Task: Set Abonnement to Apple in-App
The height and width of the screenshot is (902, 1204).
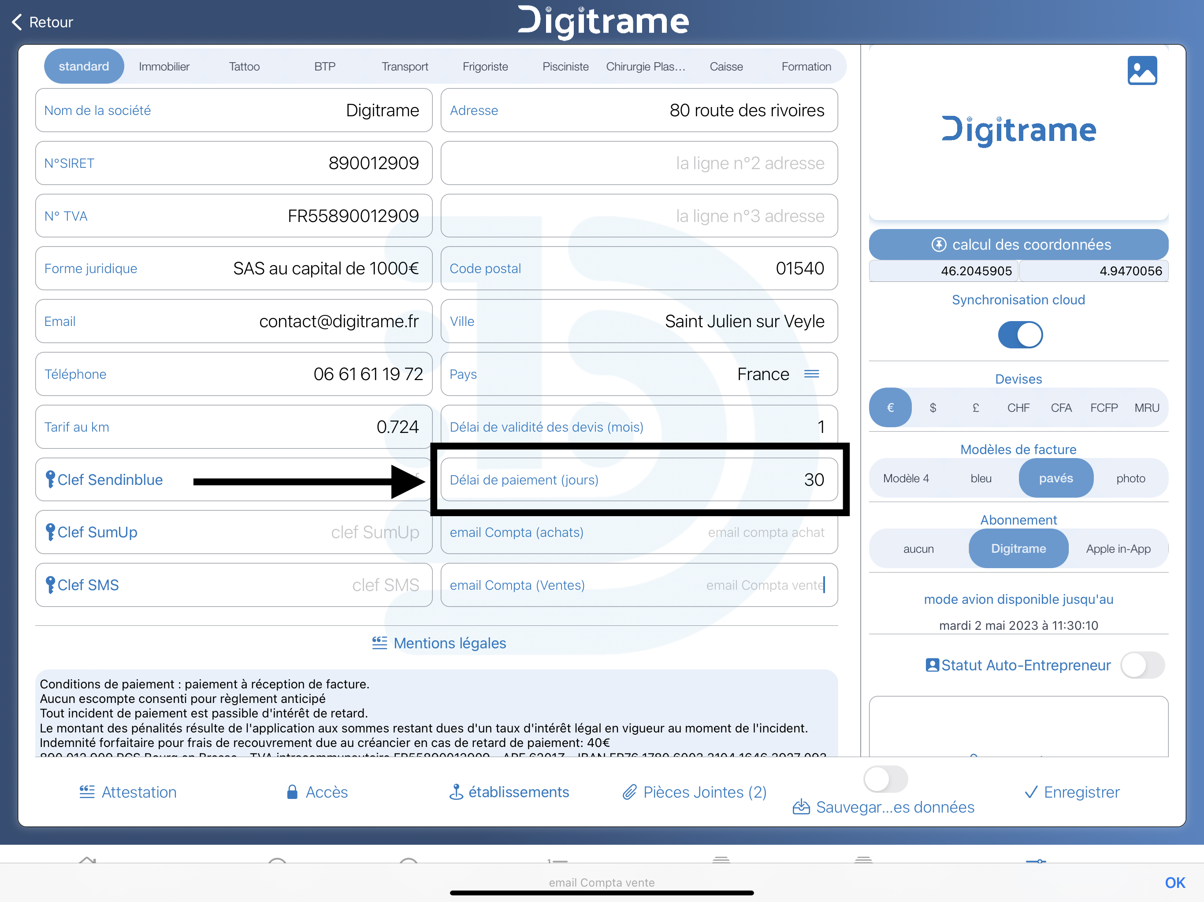Action: (x=1119, y=548)
